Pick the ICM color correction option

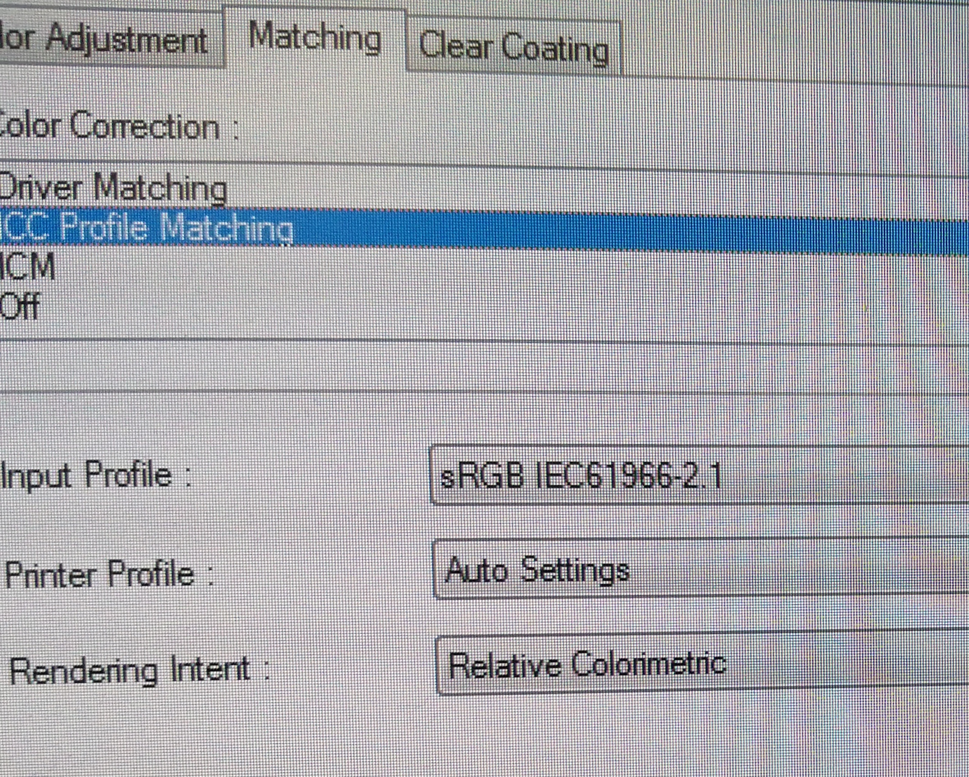pyautogui.click(x=27, y=267)
